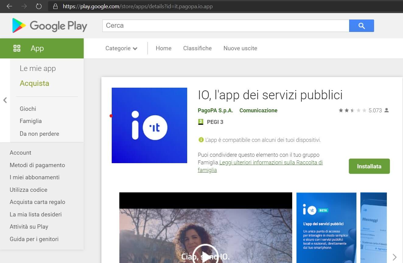Open the PagoPA S.p.A. developer link
Viewport: 403px width, 263px height.
(x=215, y=110)
